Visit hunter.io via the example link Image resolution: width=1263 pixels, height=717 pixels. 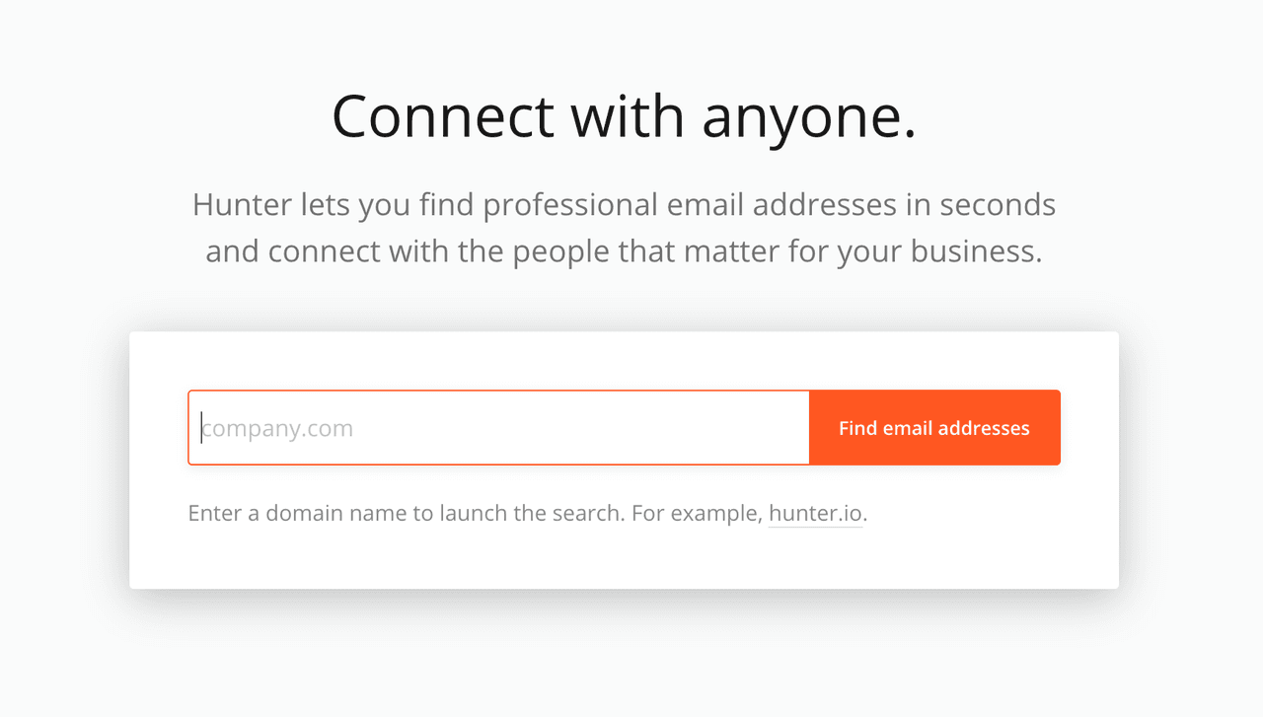tap(815, 513)
